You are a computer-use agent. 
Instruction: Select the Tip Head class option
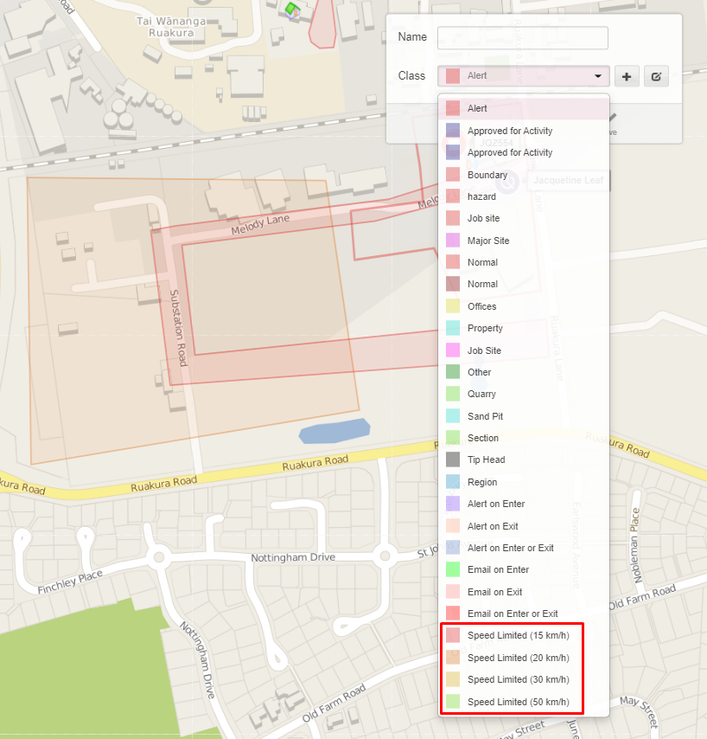[x=524, y=459]
